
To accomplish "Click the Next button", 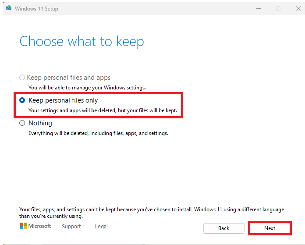I will 270,228.
